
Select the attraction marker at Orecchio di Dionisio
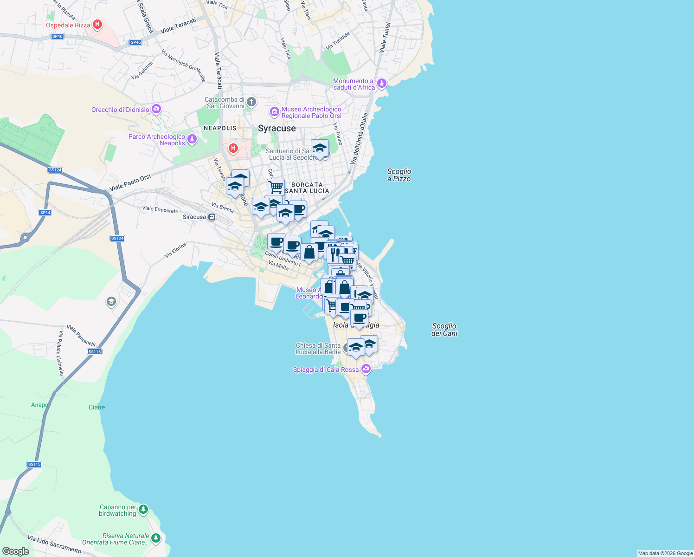tap(156, 108)
